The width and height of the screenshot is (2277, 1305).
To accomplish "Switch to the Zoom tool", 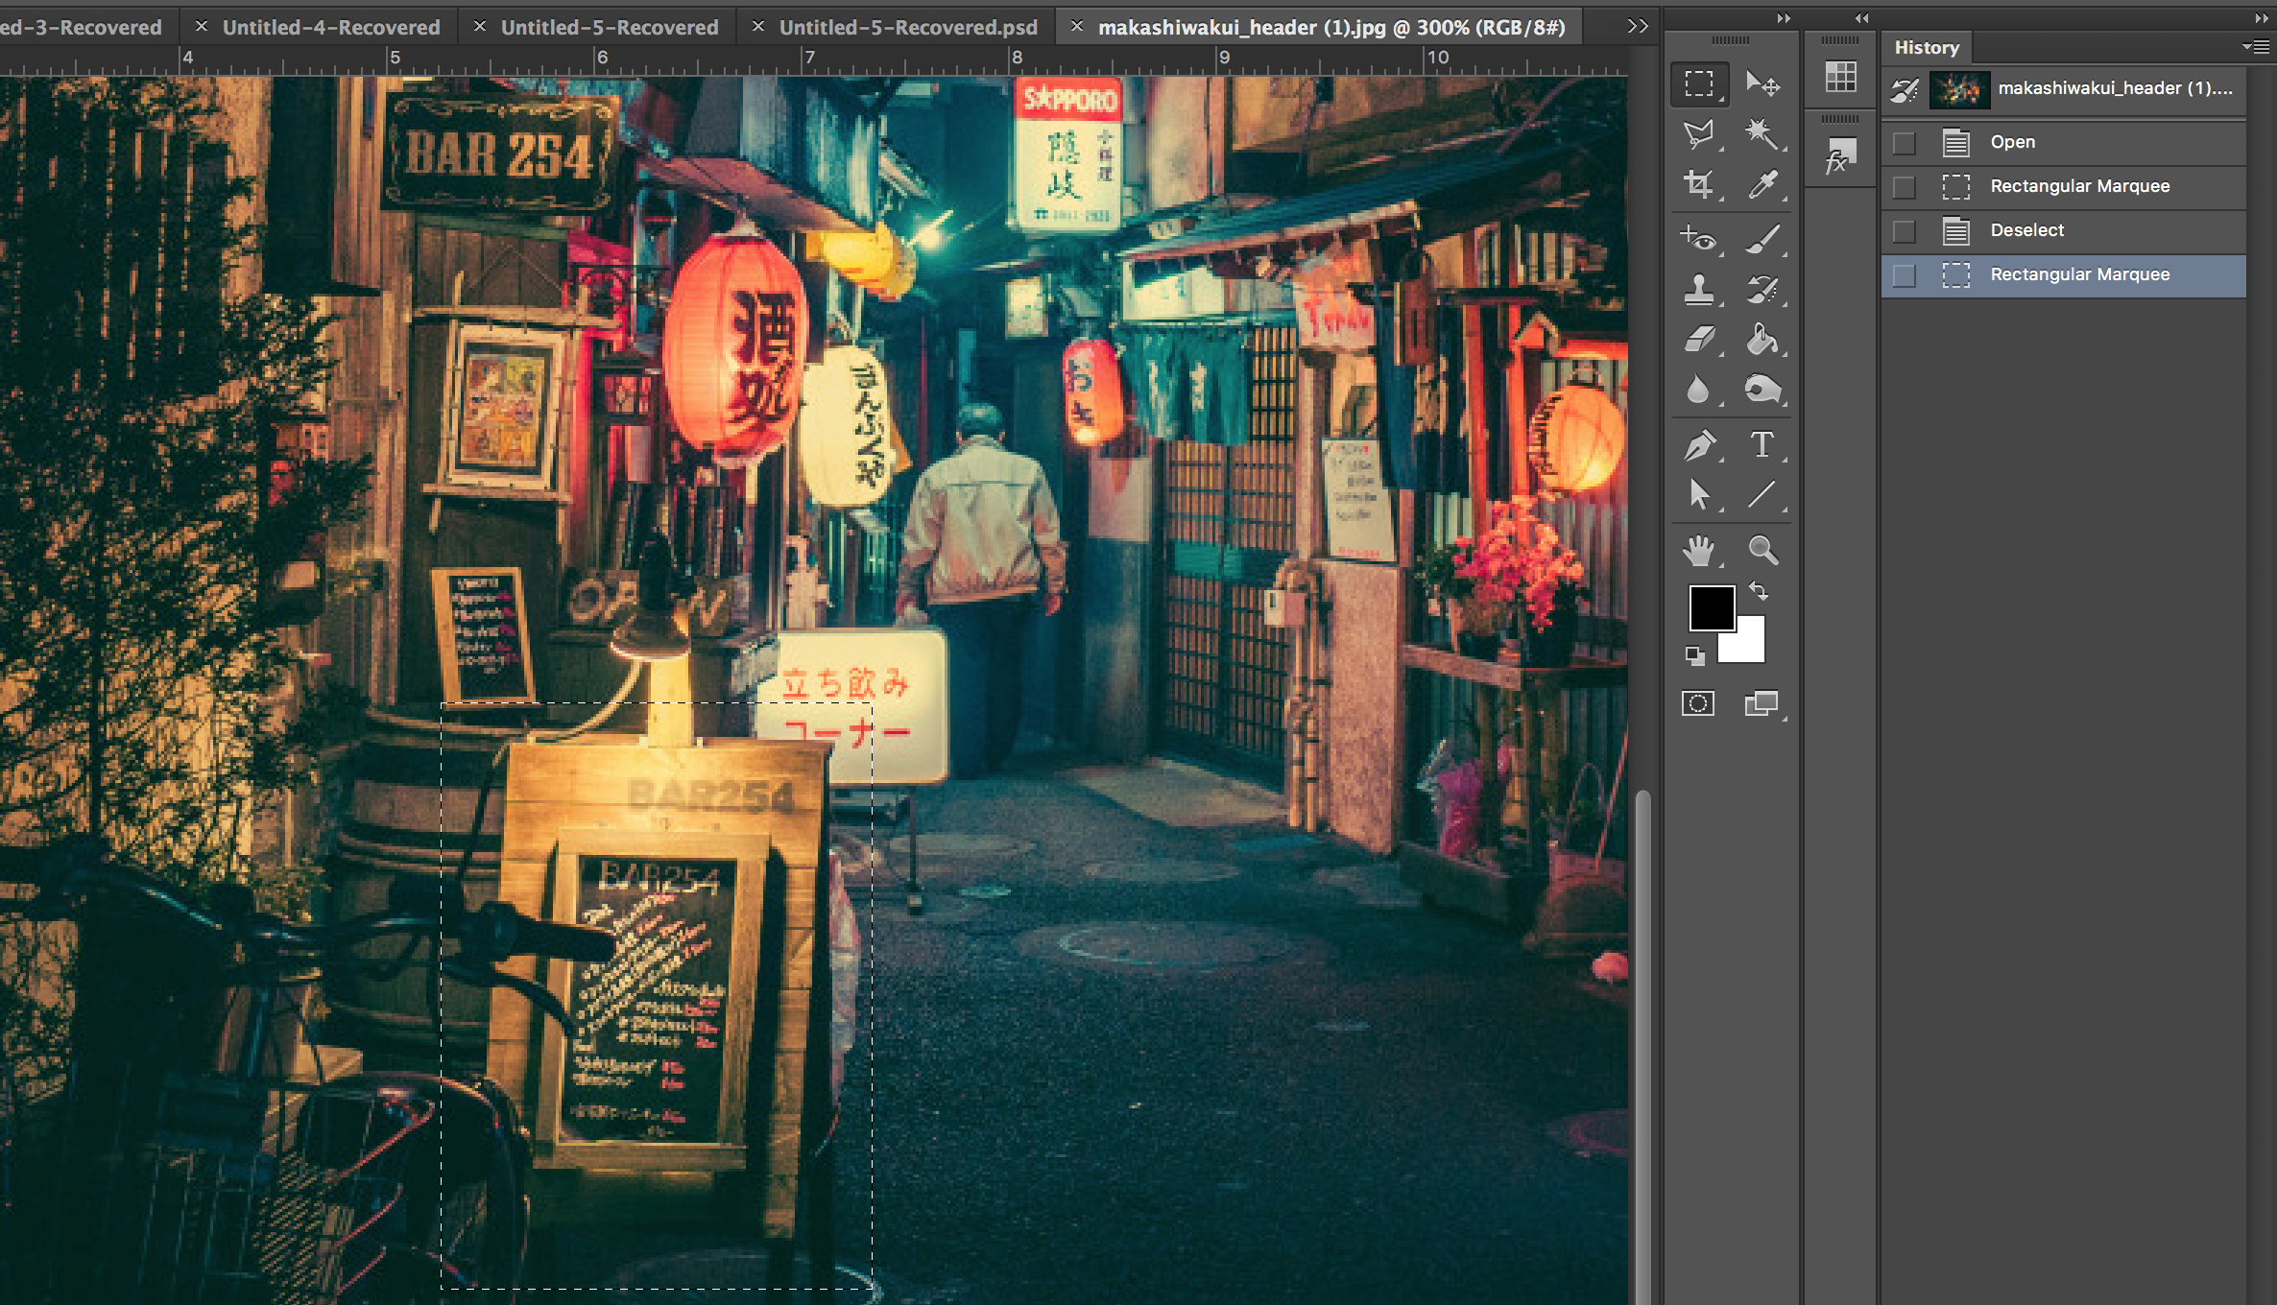I will [1762, 550].
